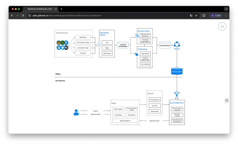The height and width of the screenshot is (145, 238).
Task: Click the Search engines box in dApps
Action: click(x=118, y=109)
